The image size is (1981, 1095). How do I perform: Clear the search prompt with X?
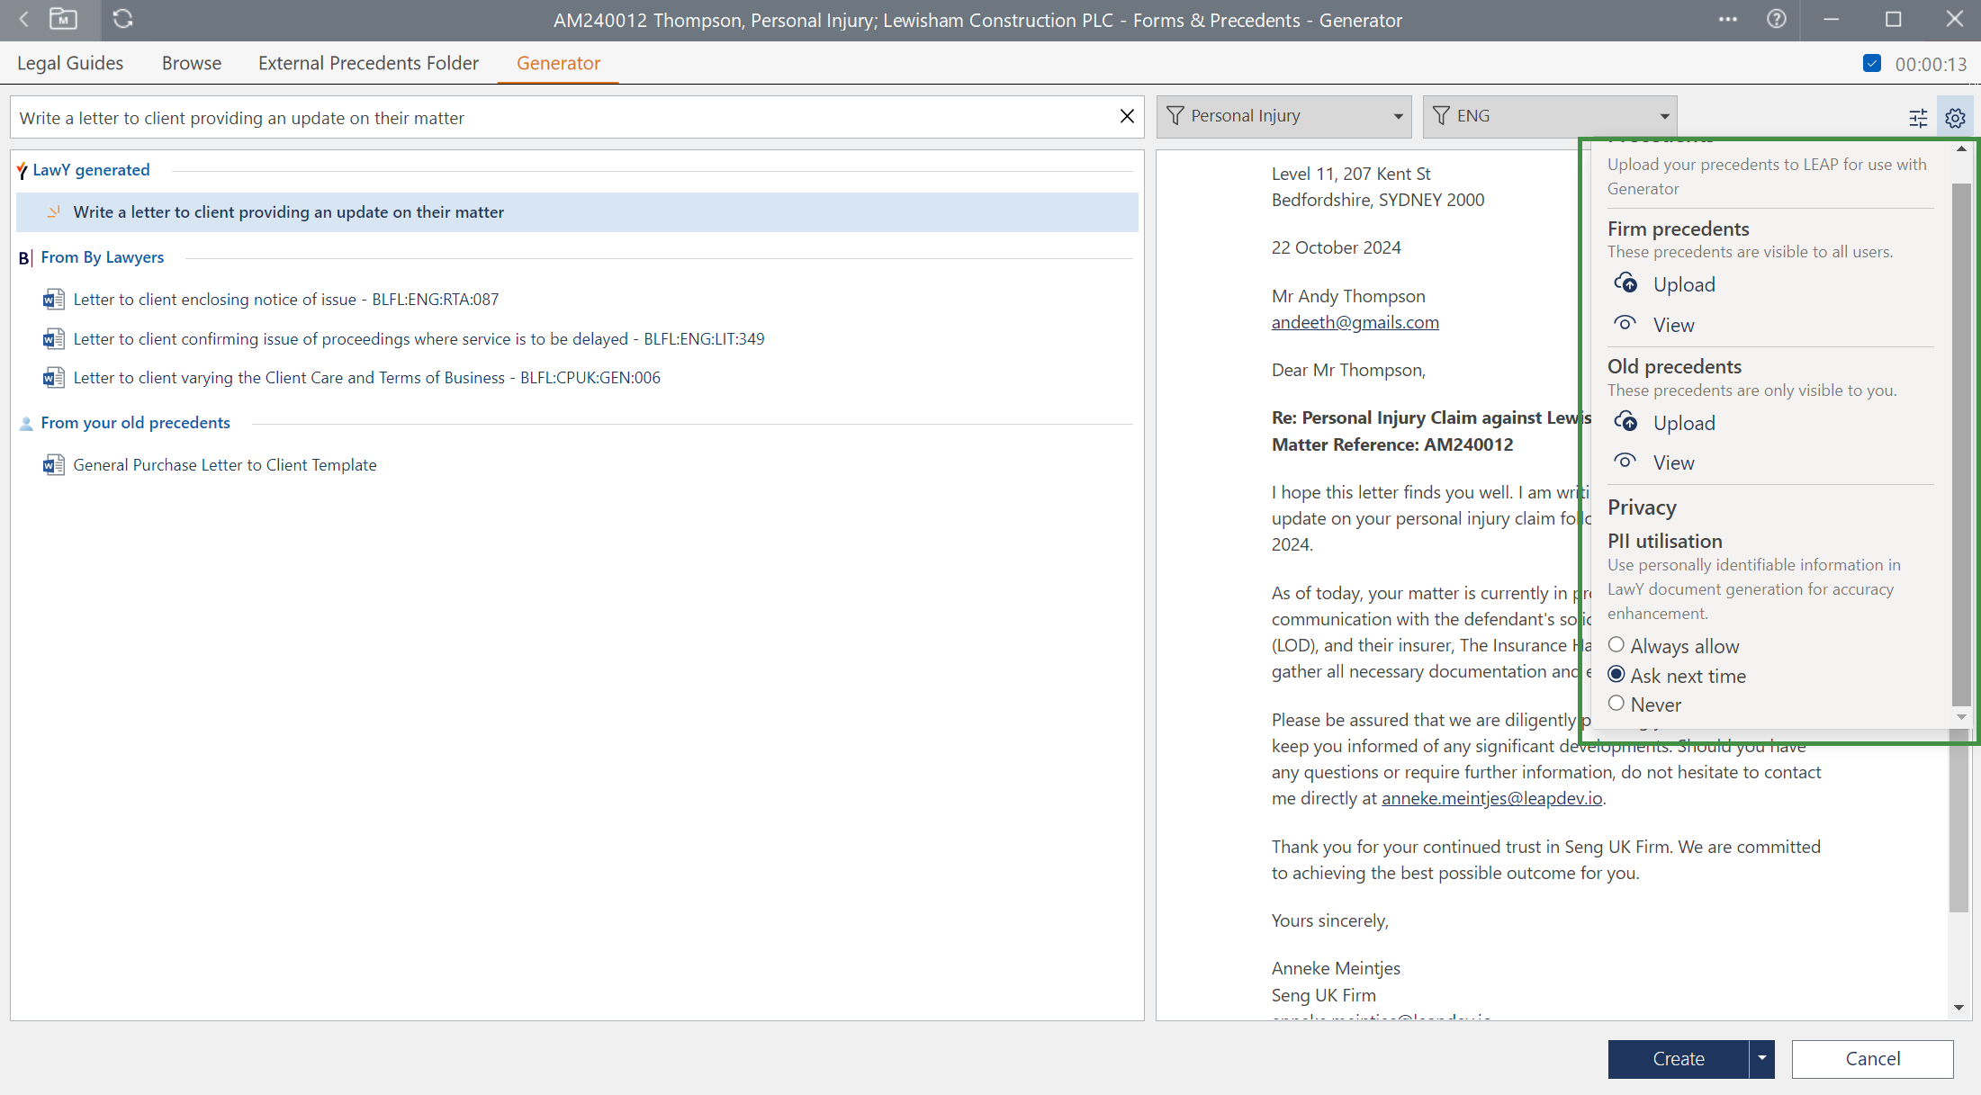pyautogui.click(x=1126, y=117)
